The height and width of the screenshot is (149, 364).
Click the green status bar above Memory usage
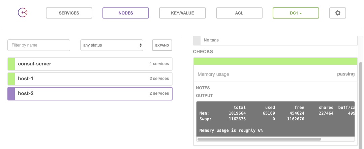(x=275, y=61)
